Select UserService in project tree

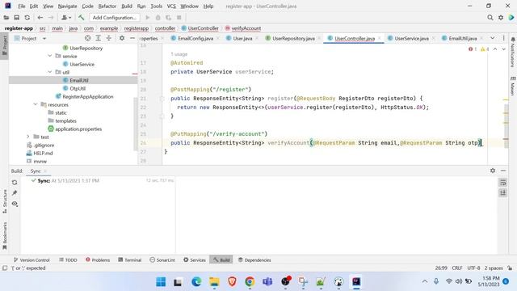82,65
